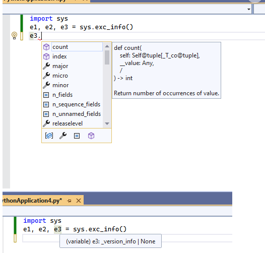Pin the PythonApplication4.py tab
Screen dimensions: 265x253
coord(69,201)
